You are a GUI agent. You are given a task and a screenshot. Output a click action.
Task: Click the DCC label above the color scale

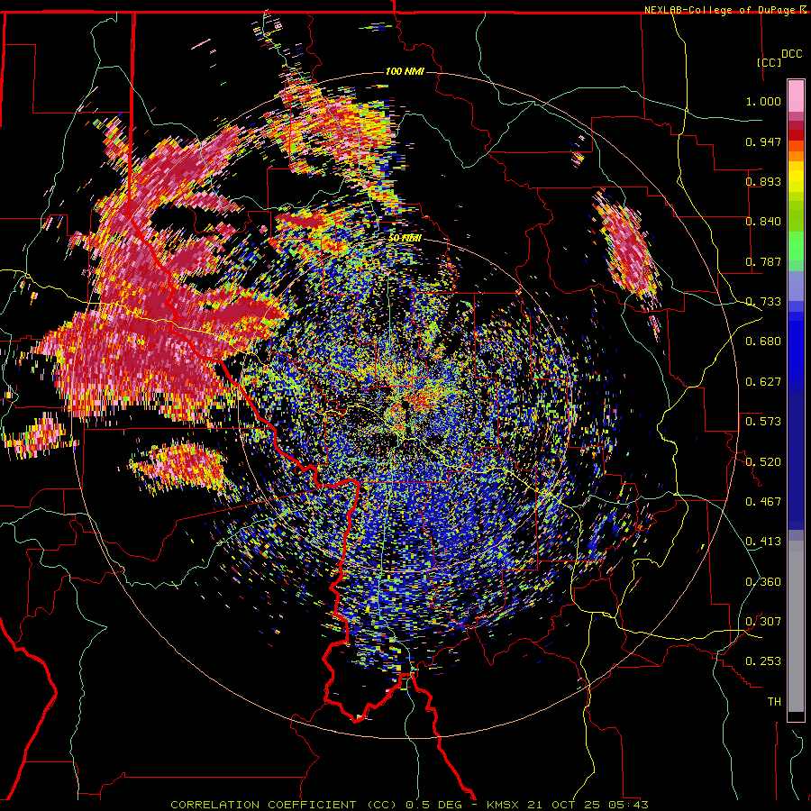click(792, 54)
